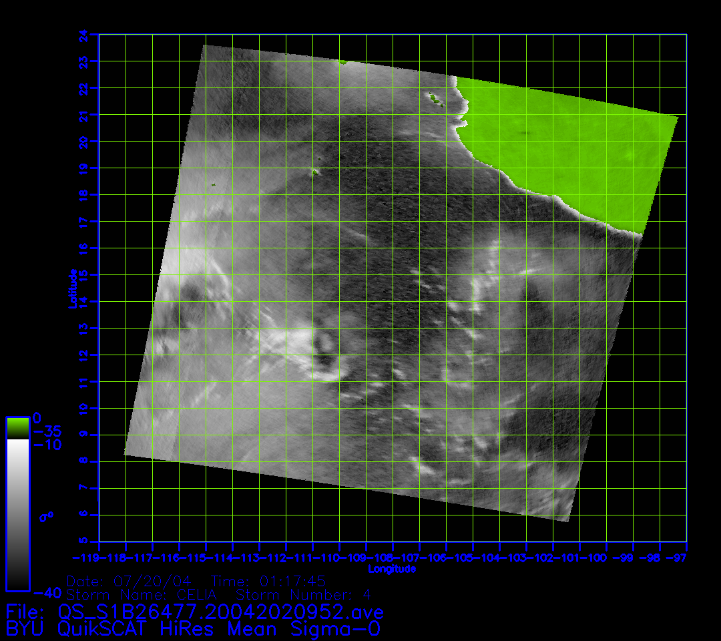Image resolution: width=721 pixels, height=641 pixels.
Task: Click the Time: 01:17:45 label
Action: (268, 581)
